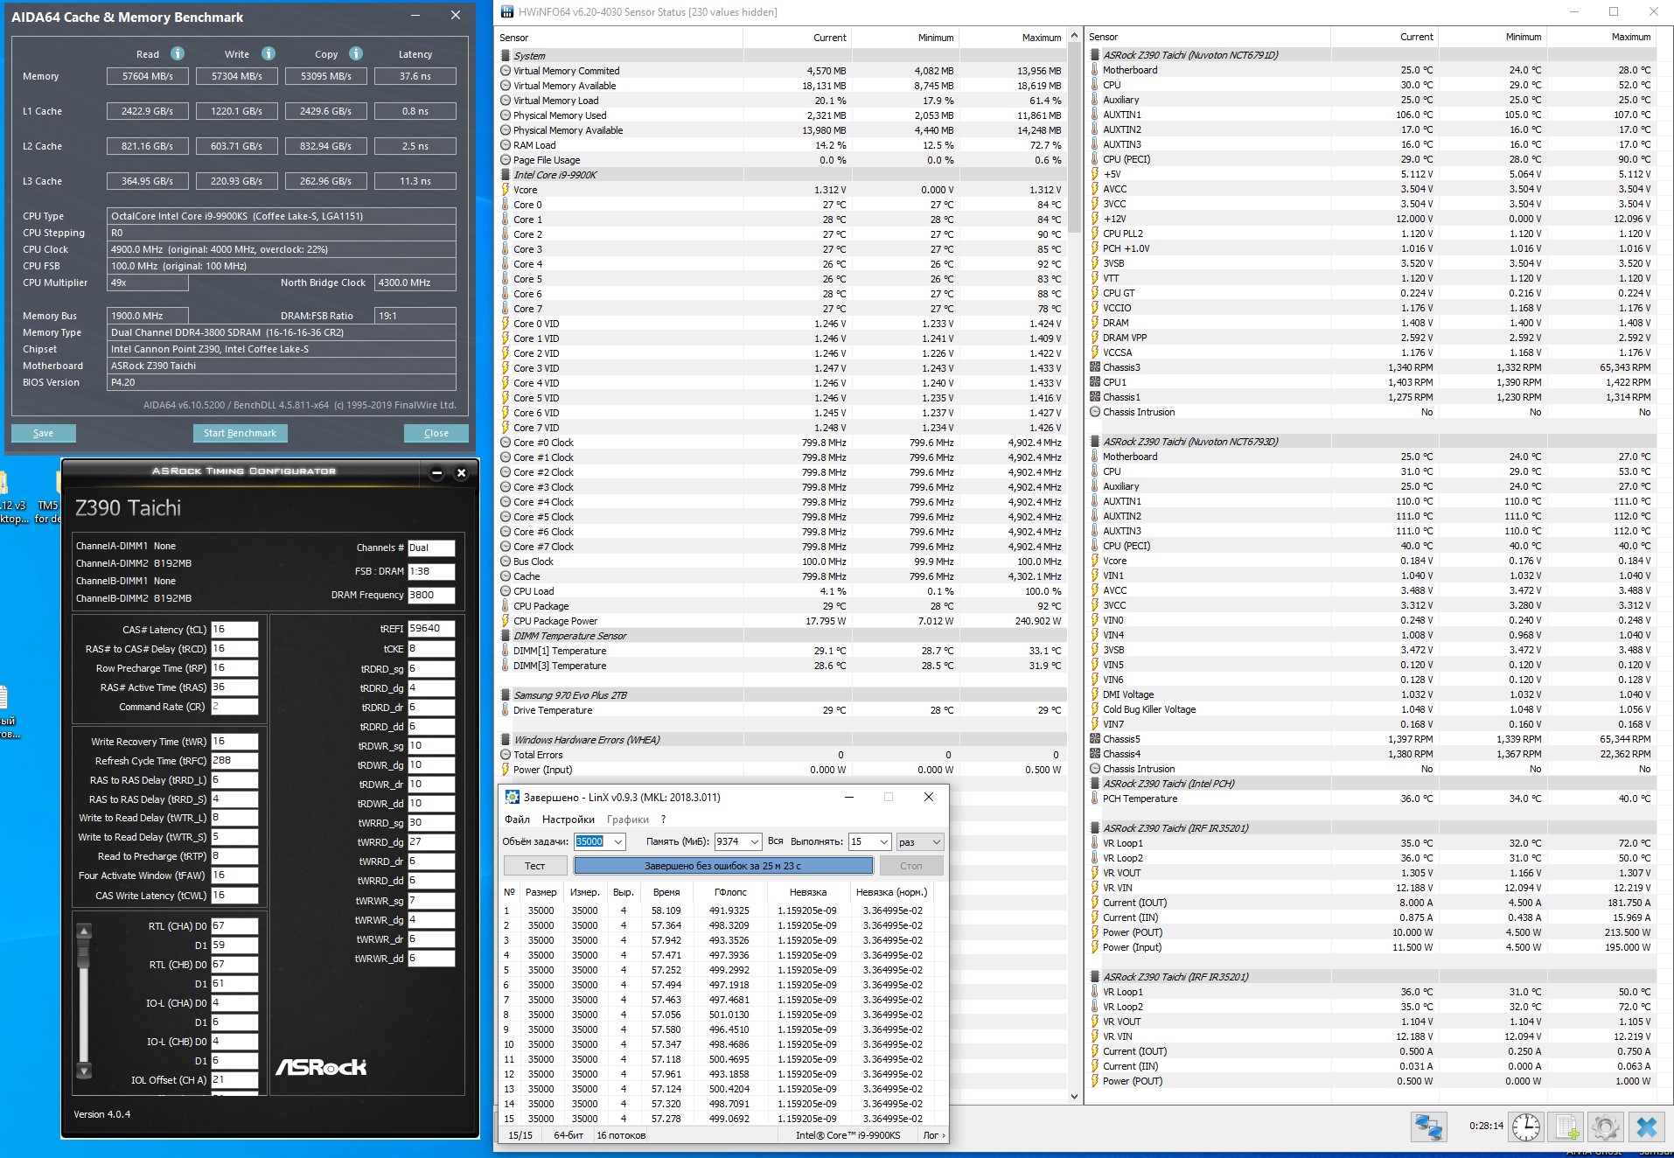Click the LinX progress bar showing Завершено без ошибок
This screenshot has width=1674, height=1158.
[x=723, y=866]
